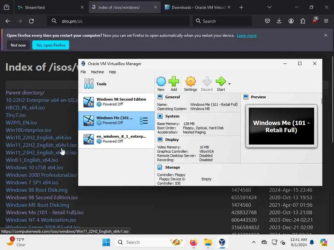Close the Index of /isos/windows/ tab

[156, 7]
